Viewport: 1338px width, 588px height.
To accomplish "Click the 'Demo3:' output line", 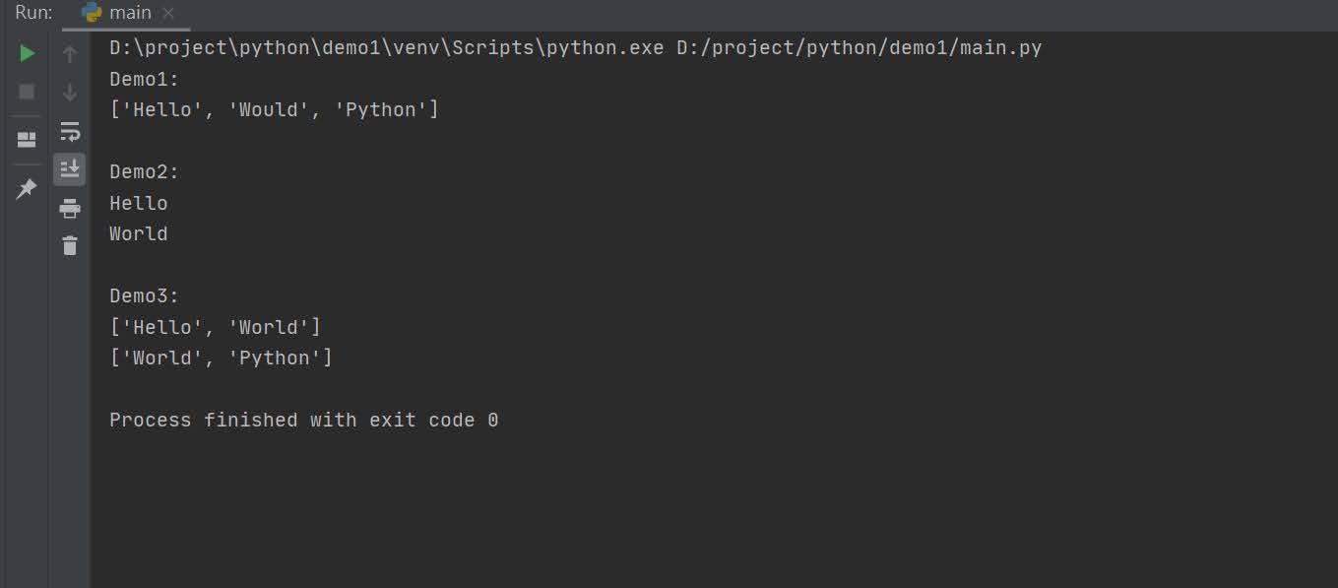I will coord(144,295).
